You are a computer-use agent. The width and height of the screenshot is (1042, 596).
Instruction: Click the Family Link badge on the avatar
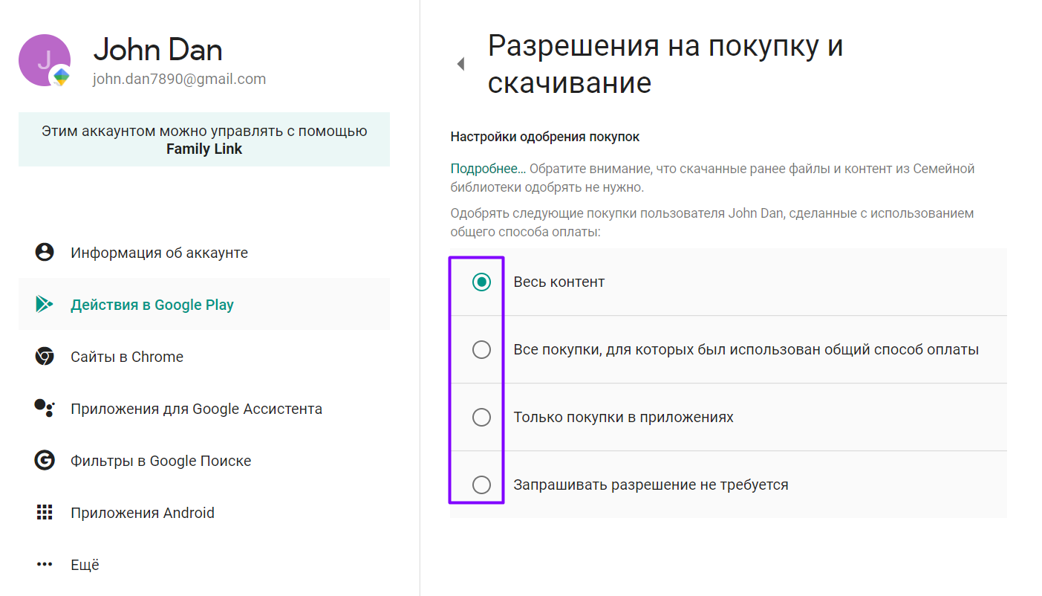click(x=61, y=77)
